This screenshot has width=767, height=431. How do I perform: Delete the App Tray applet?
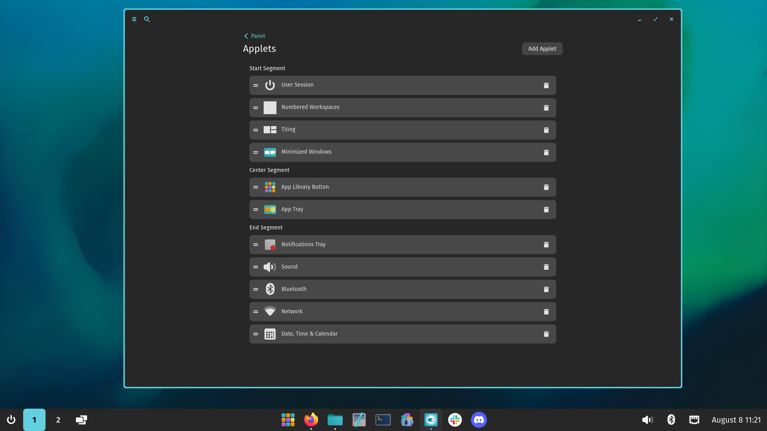point(546,210)
